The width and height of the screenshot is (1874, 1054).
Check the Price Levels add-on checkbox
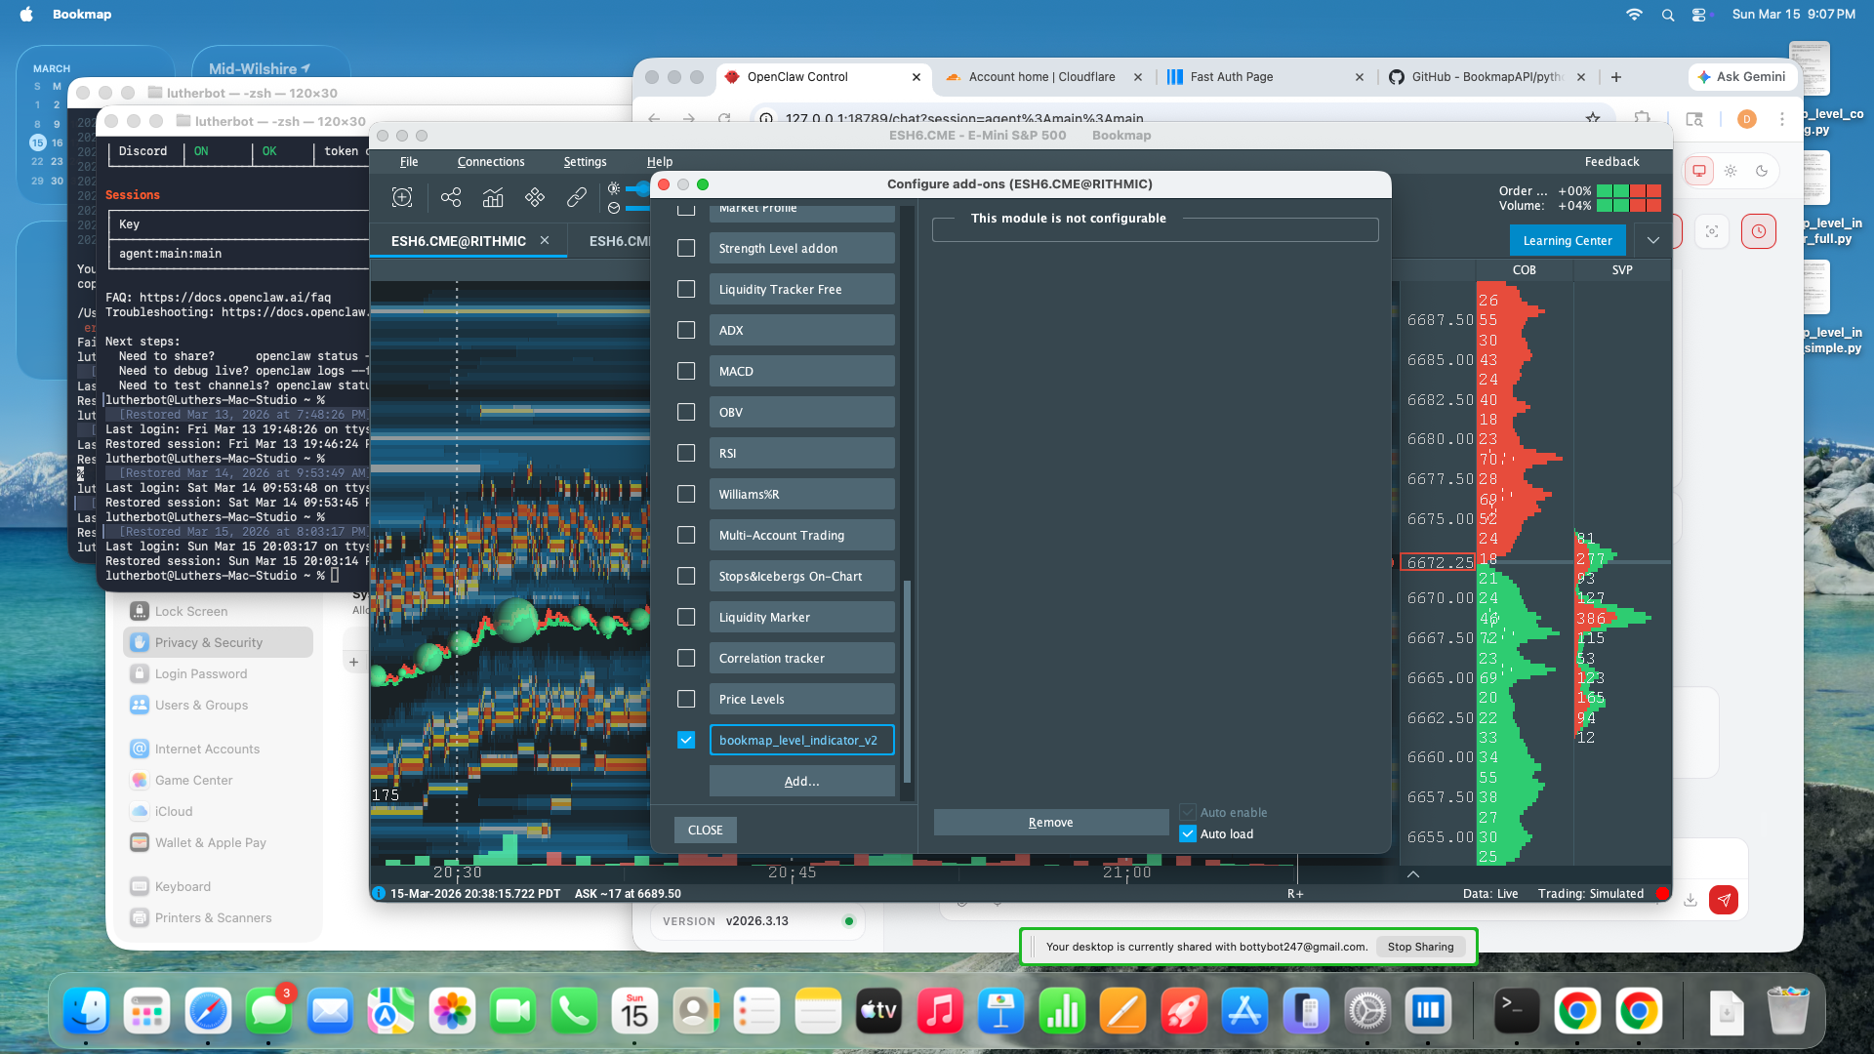tap(686, 699)
